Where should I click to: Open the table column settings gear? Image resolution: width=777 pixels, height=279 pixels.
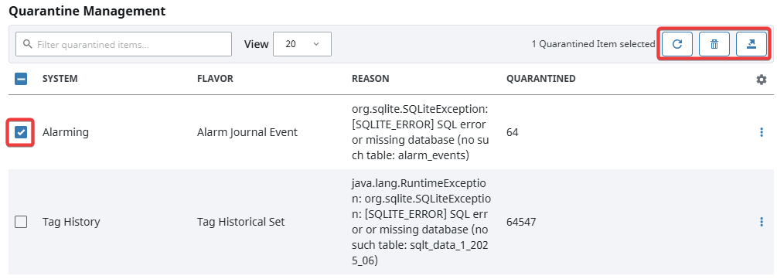pyautogui.click(x=761, y=80)
